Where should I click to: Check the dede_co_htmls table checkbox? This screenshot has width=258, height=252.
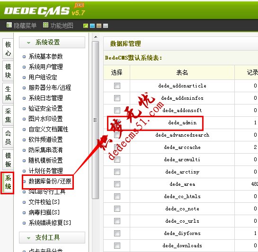117,196
